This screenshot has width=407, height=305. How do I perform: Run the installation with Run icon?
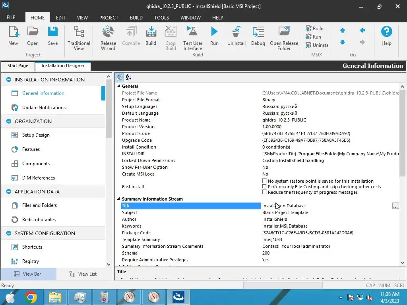click(x=214, y=36)
